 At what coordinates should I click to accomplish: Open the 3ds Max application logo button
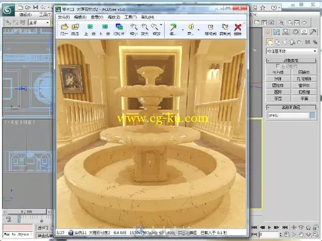point(8,10)
